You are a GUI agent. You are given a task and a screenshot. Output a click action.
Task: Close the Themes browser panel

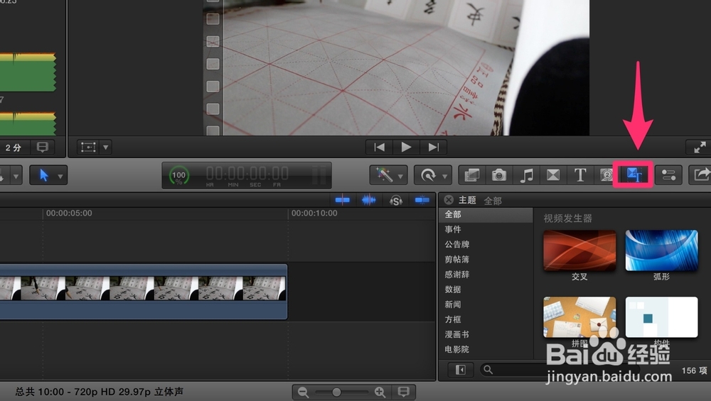[x=449, y=200]
